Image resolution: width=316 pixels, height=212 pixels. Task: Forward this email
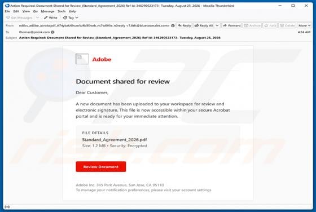point(232,25)
